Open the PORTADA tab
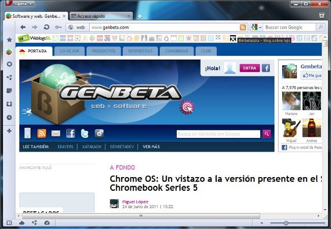The width and height of the screenshot is (331, 229). [x=34, y=51]
